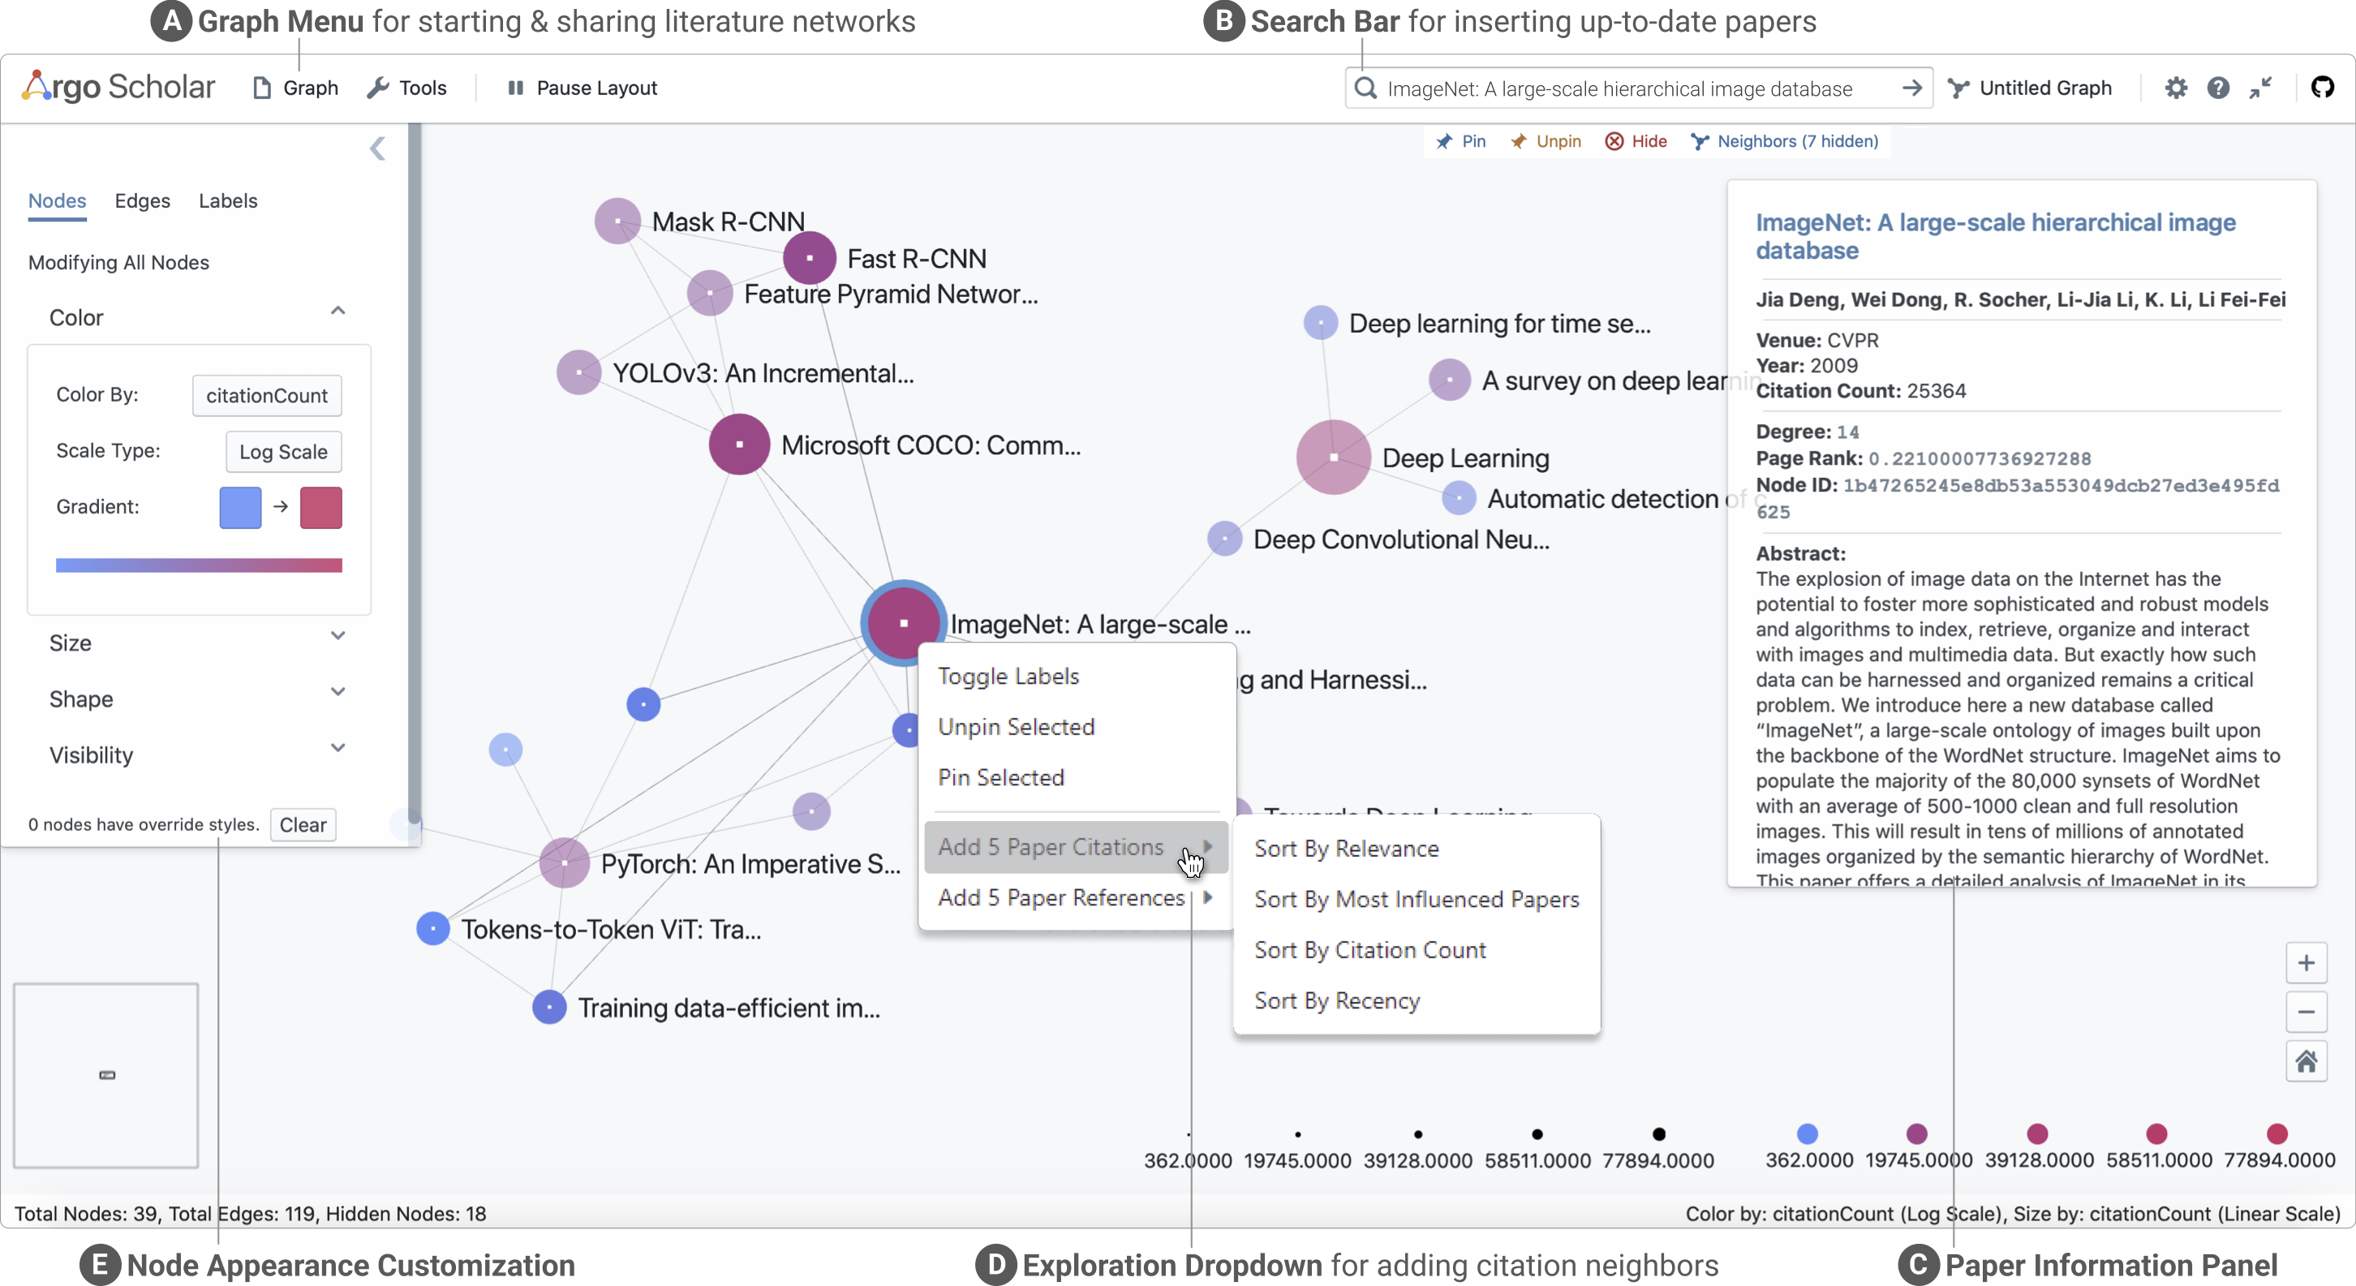Pick the pink gradient end color
This screenshot has height=1286, width=2356.
click(321, 508)
